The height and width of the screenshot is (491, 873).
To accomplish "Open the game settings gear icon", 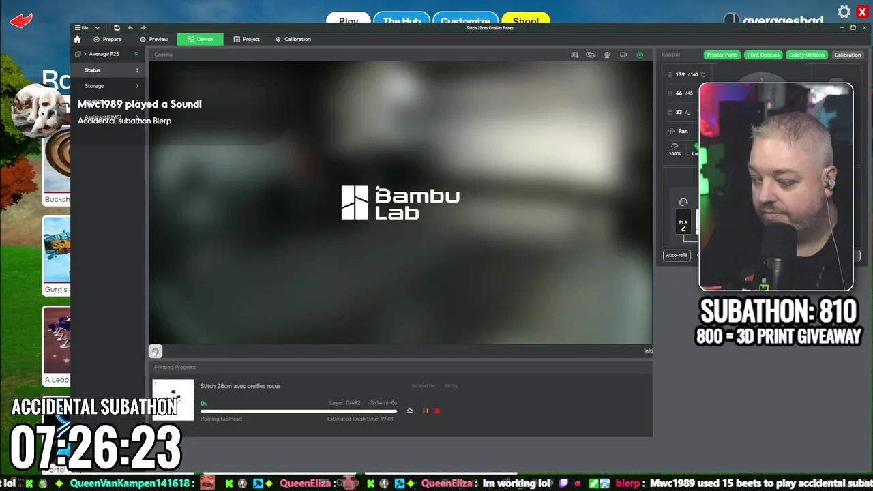I will (x=844, y=12).
